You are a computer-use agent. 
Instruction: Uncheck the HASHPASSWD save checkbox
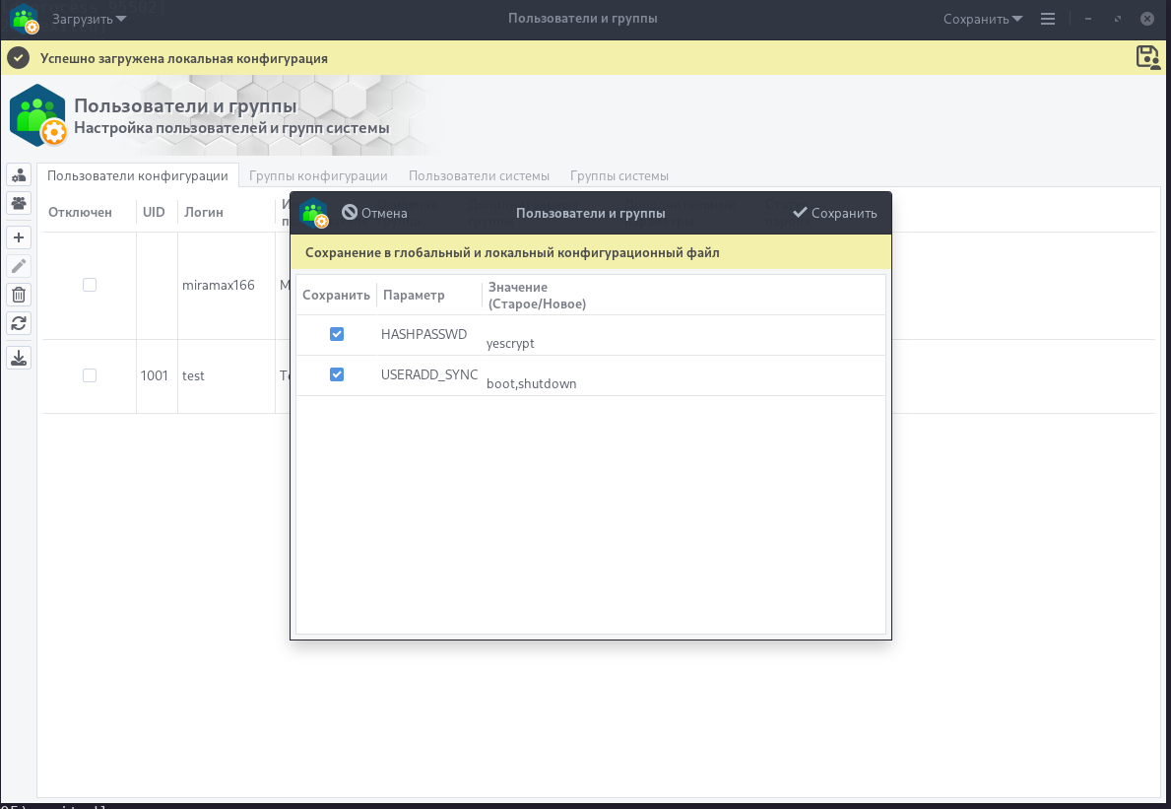pyautogui.click(x=337, y=334)
